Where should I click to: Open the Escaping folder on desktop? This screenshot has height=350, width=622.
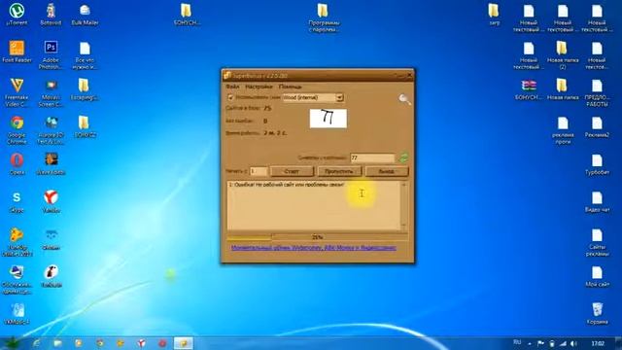coord(85,89)
